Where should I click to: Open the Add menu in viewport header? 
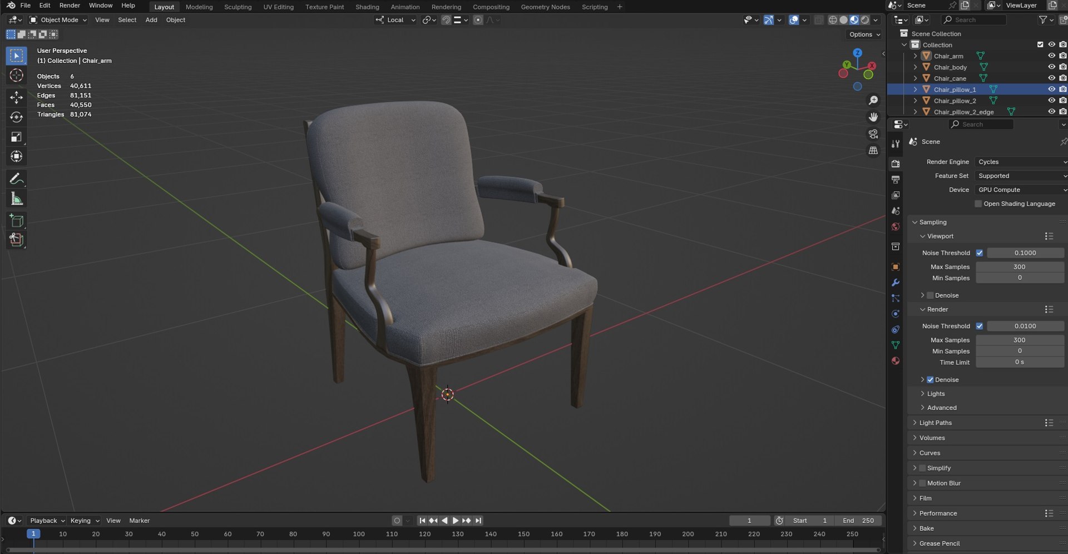point(151,20)
